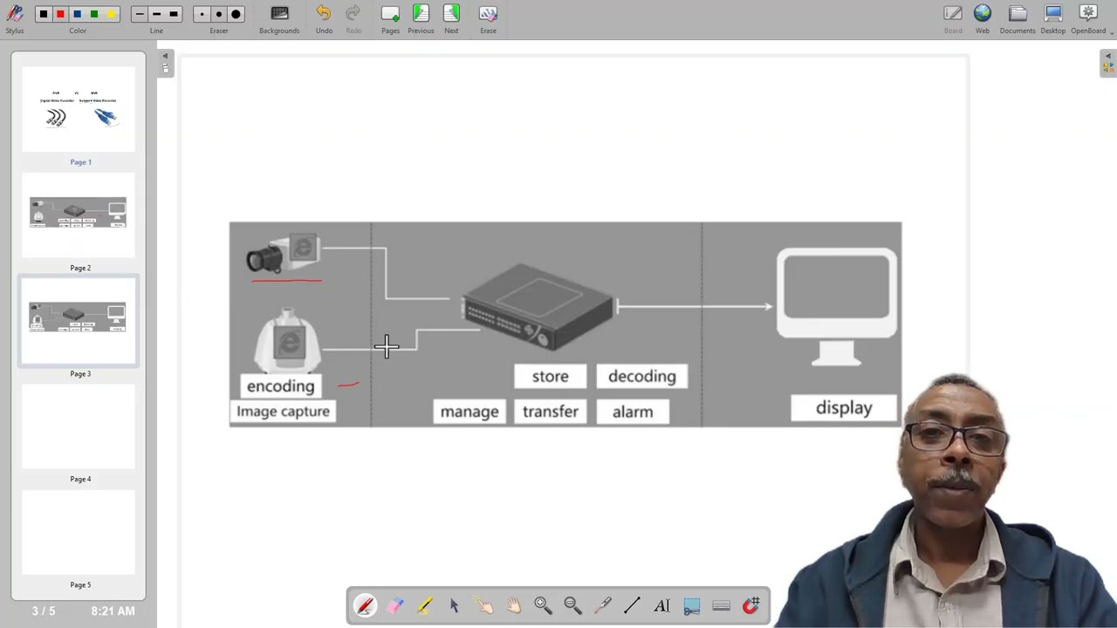The width and height of the screenshot is (1117, 628).
Task: Pick the yellow pen color
Action: [111, 14]
